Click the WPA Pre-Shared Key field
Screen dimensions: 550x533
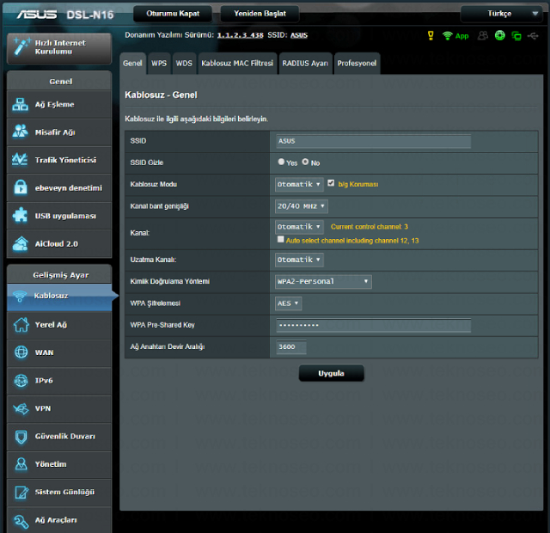373,325
